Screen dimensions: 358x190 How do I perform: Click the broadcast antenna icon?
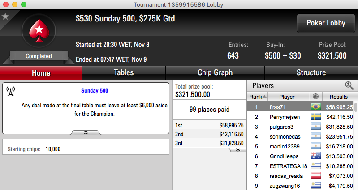pyautogui.click(x=10, y=91)
